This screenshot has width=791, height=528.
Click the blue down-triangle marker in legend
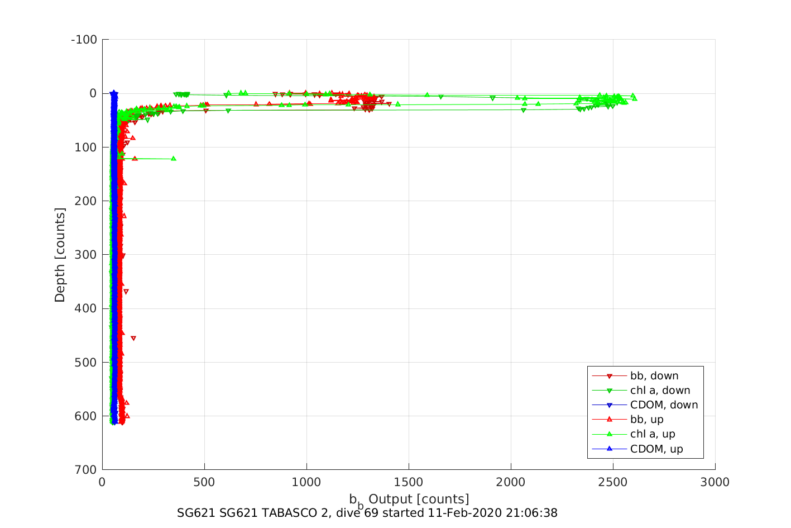610,405
